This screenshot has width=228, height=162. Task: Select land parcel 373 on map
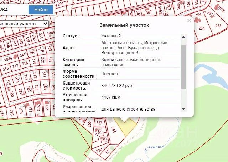108,152
